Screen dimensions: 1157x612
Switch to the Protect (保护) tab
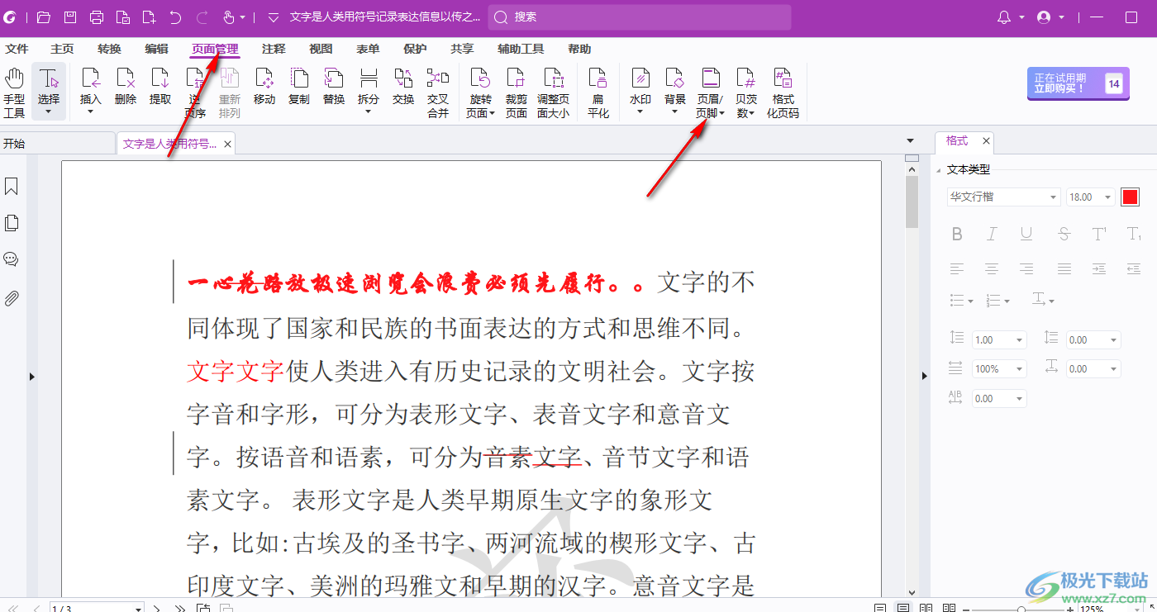pos(415,49)
